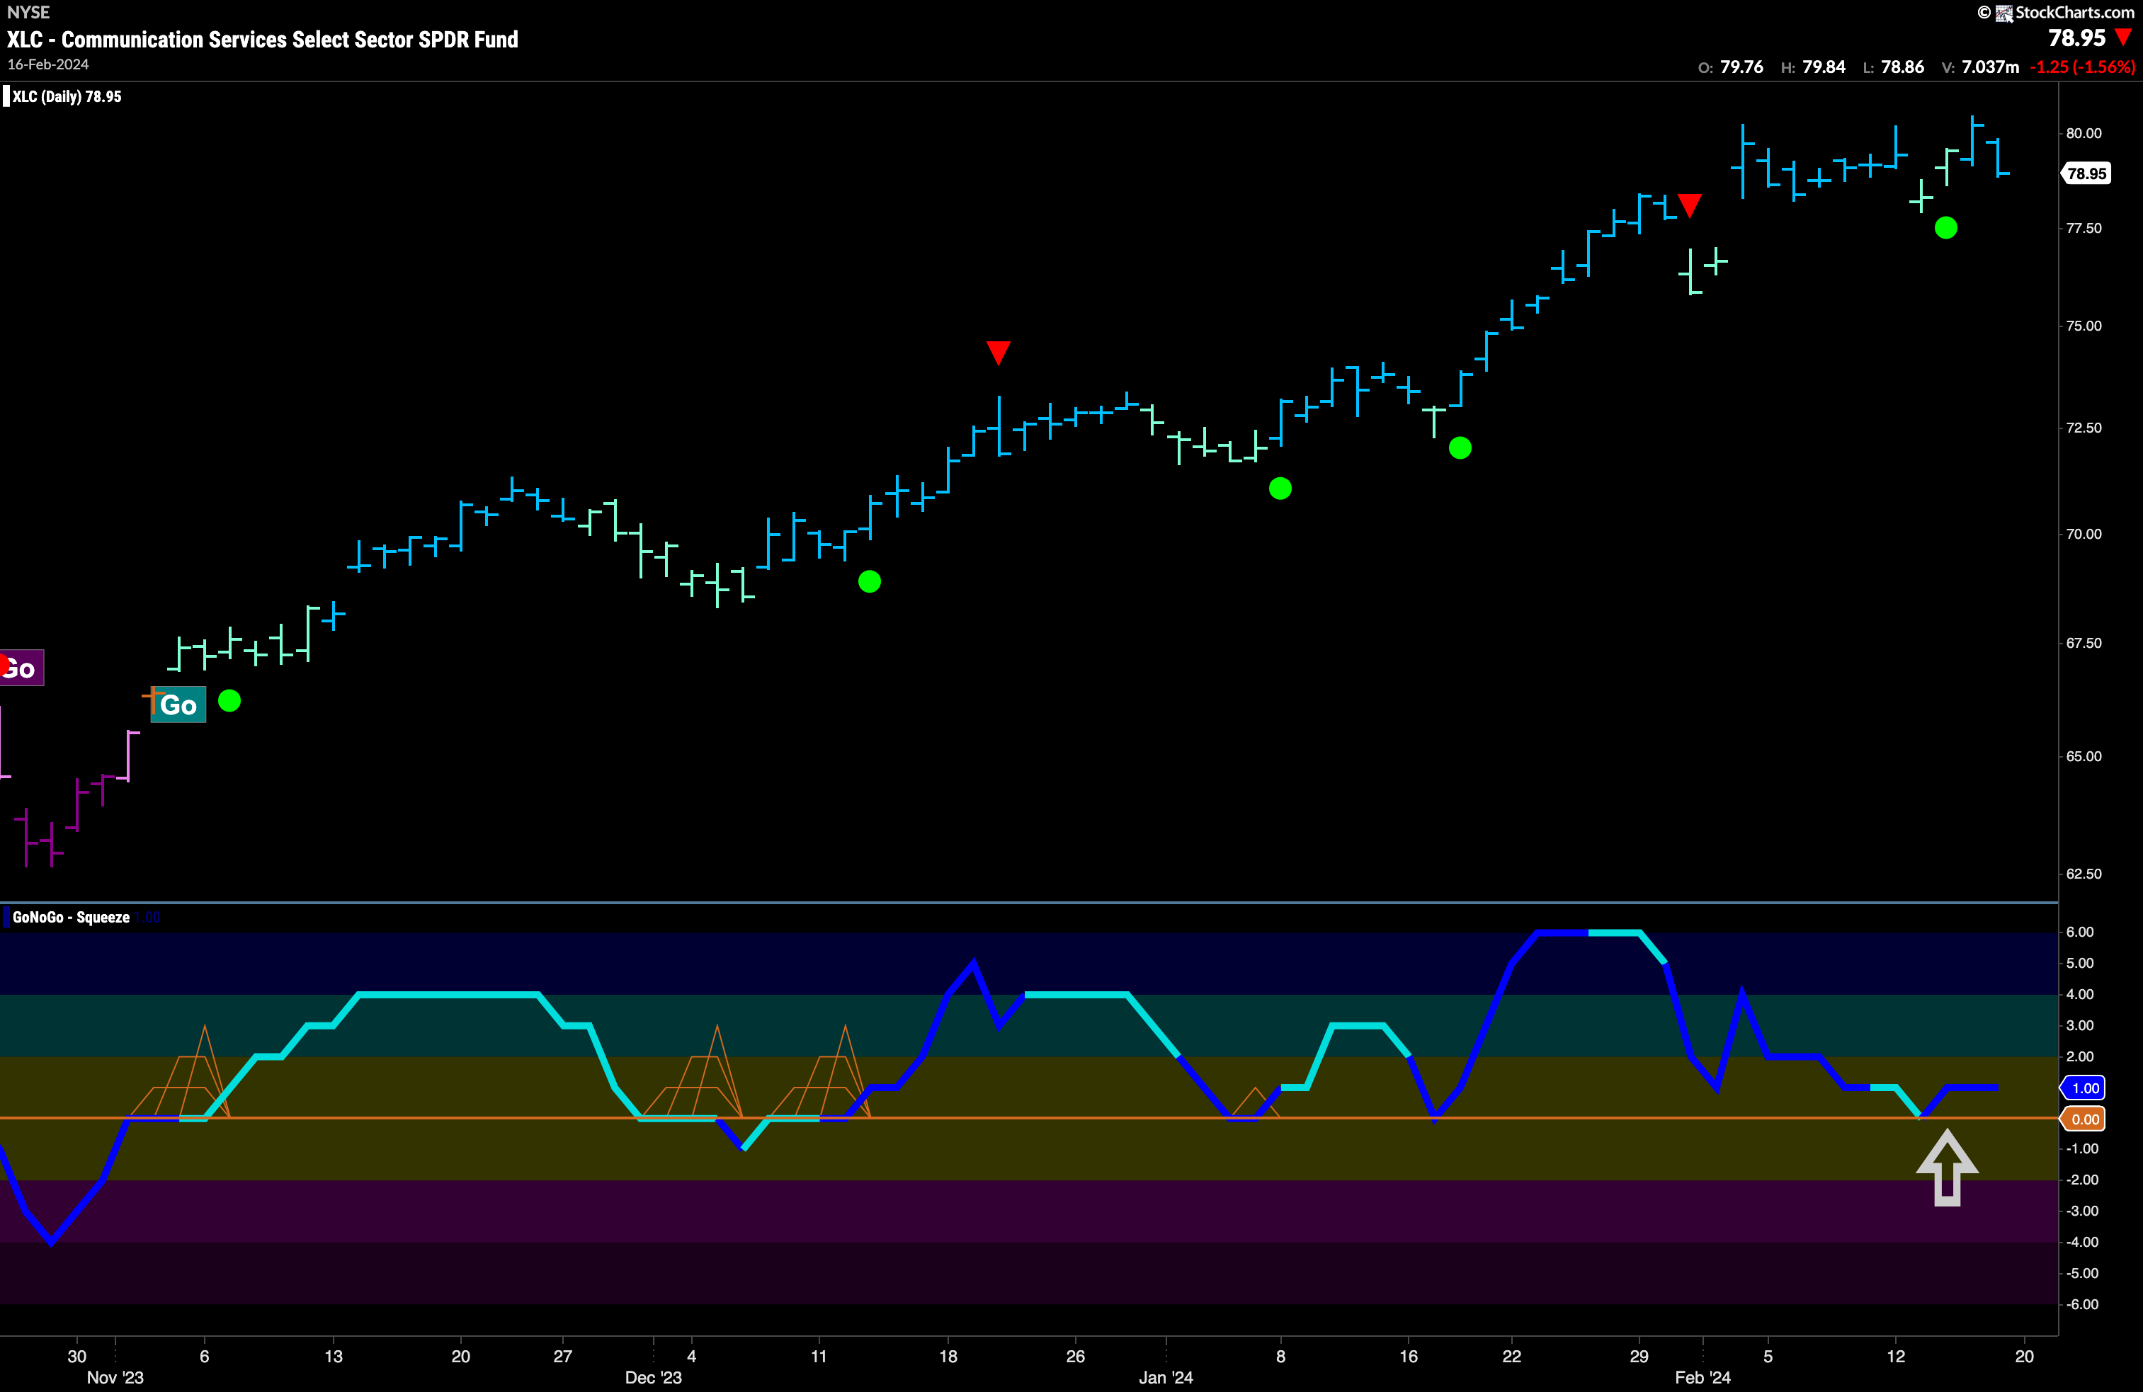
Task: Click the 6.00 oscillator axis label
Action: [x=2080, y=932]
